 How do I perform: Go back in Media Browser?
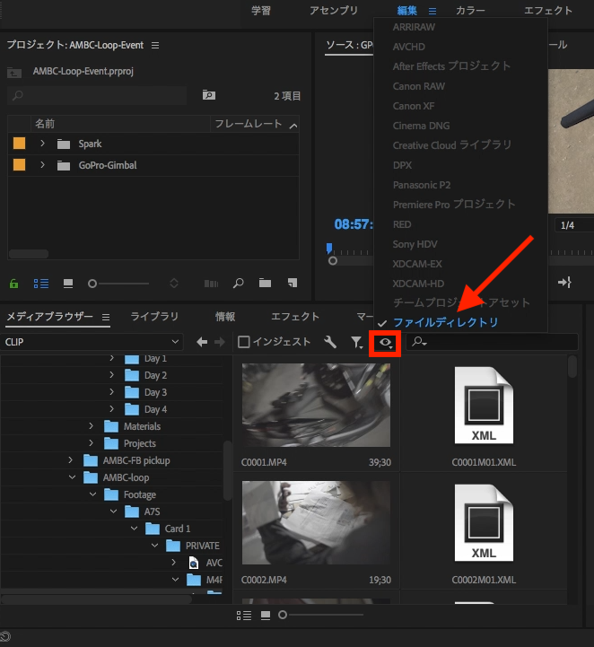pos(202,342)
